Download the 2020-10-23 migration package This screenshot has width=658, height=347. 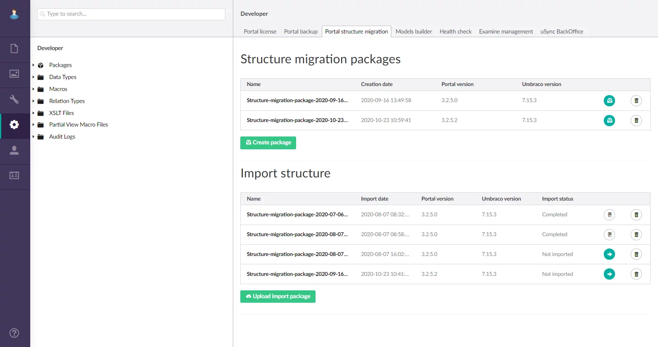click(609, 120)
